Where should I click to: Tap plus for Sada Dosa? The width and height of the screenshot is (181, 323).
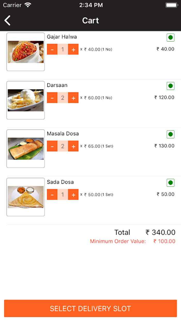pos(73,194)
